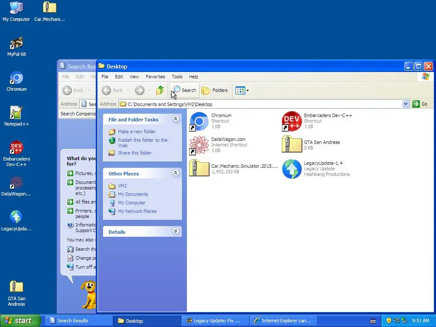The width and height of the screenshot is (436, 327).
Task: Select LegacyUpda... desktop icon
Action: click(16, 221)
